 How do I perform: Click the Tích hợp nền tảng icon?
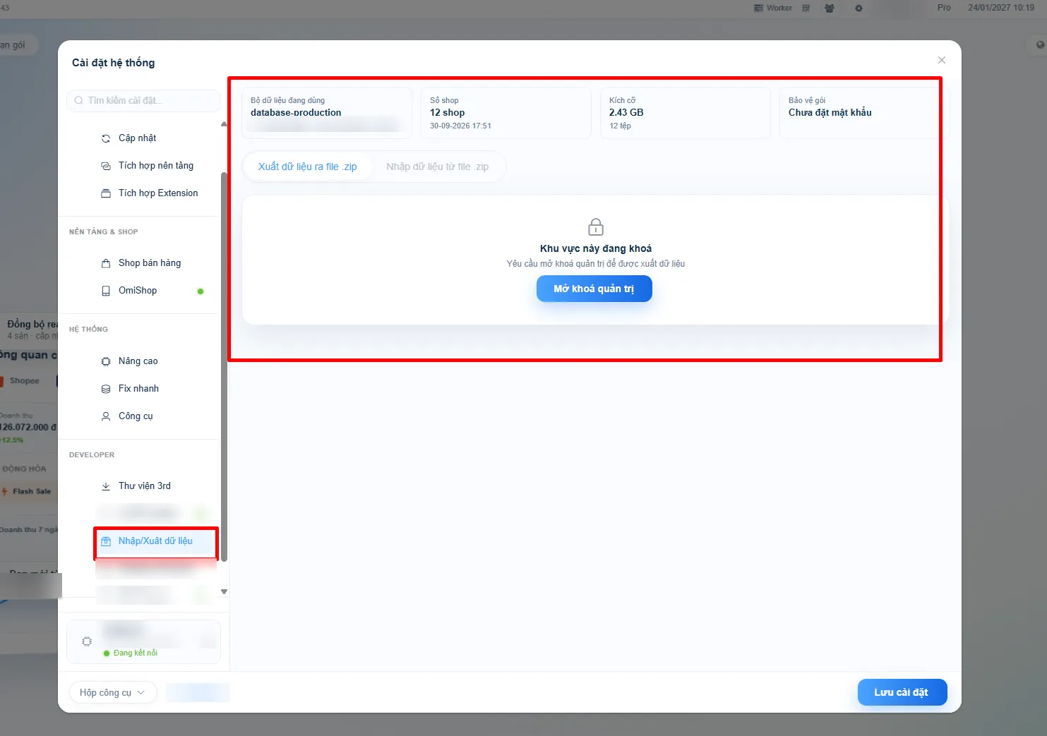pyautogui.click(x=106, y=166)
